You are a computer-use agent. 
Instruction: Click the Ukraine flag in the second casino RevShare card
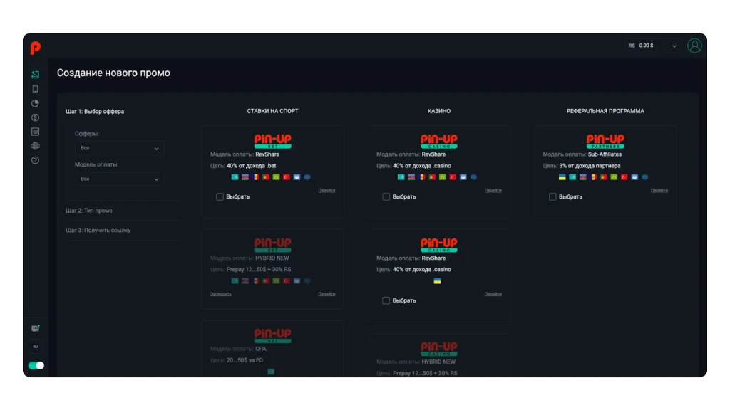tap(437, 280)
